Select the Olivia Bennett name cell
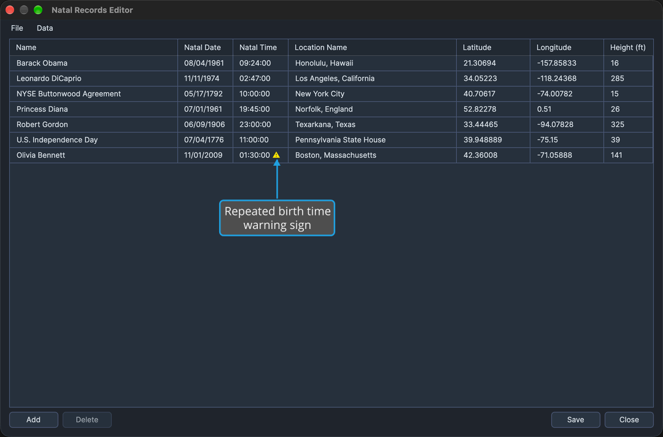The image size is (663, 437). 93,155
